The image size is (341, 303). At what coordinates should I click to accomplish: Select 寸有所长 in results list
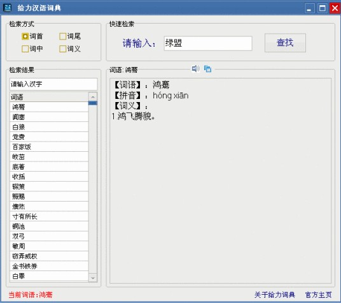[x=49, y=216]
